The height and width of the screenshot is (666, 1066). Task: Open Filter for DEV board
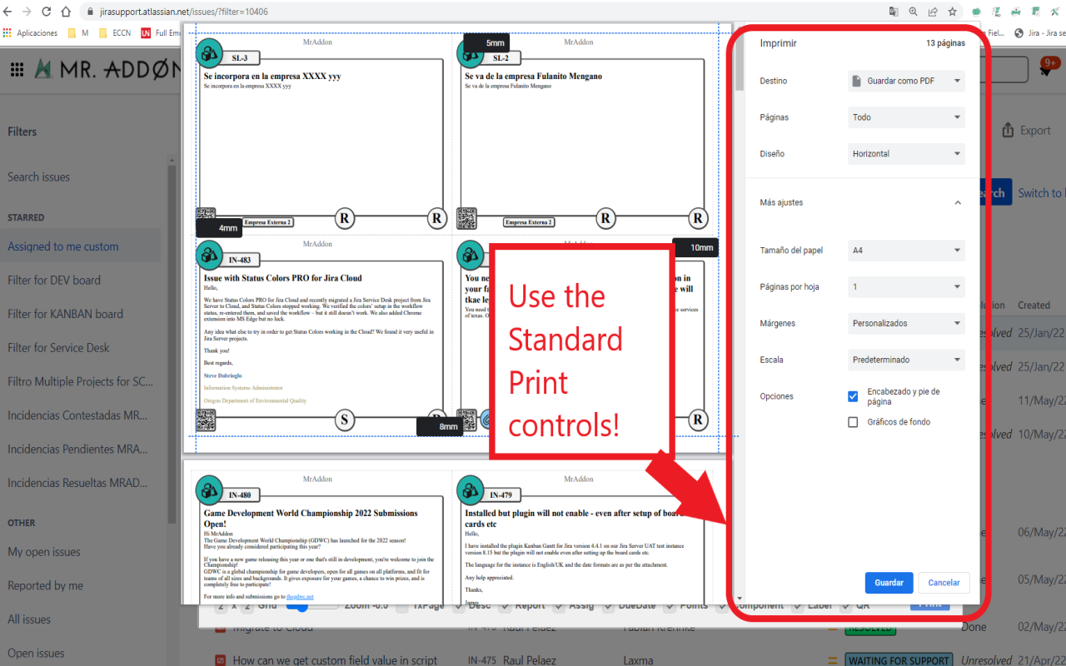tap(54, 280)
